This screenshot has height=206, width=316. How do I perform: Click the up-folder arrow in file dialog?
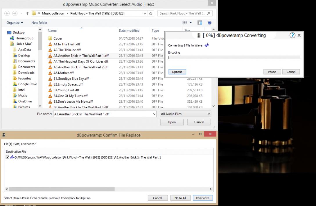[x=28, y=13]
